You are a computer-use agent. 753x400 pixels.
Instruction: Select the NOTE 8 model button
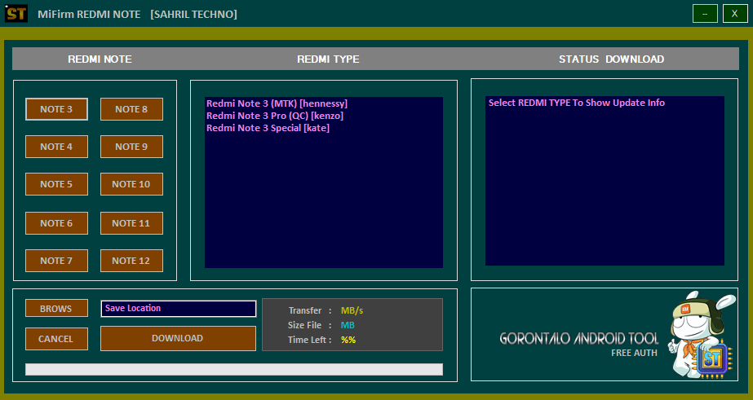(x=131, y=109)
